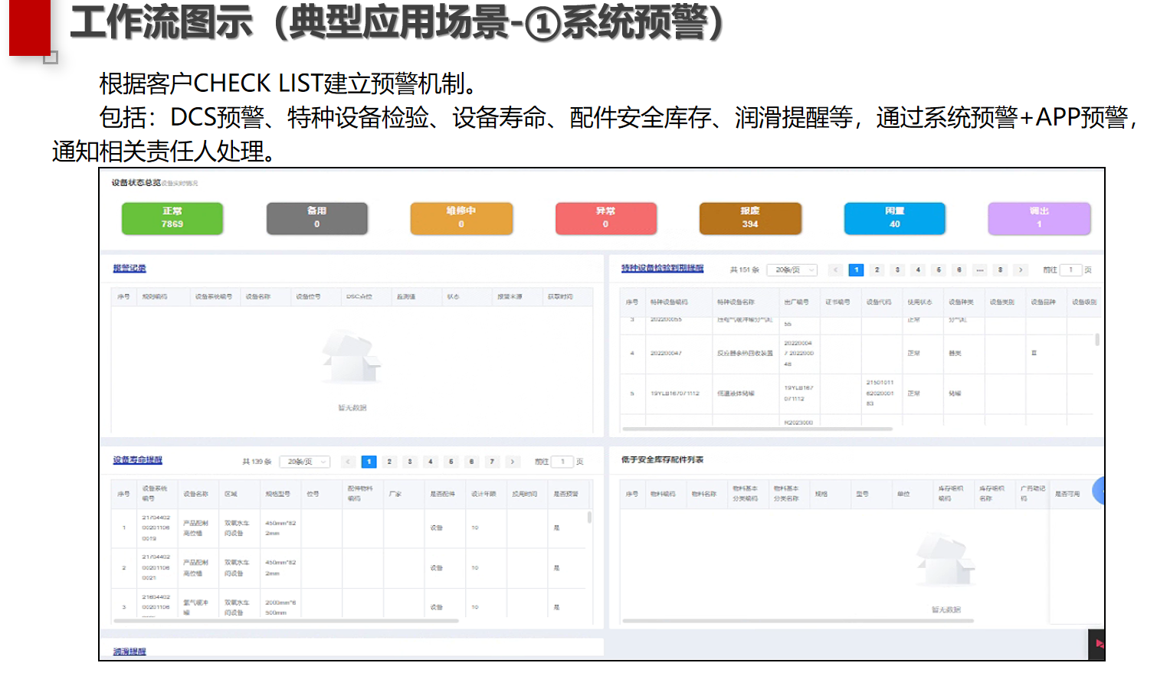Open the blue 闲置 40 status card
1157x676 pixels.
coord(895,218)
